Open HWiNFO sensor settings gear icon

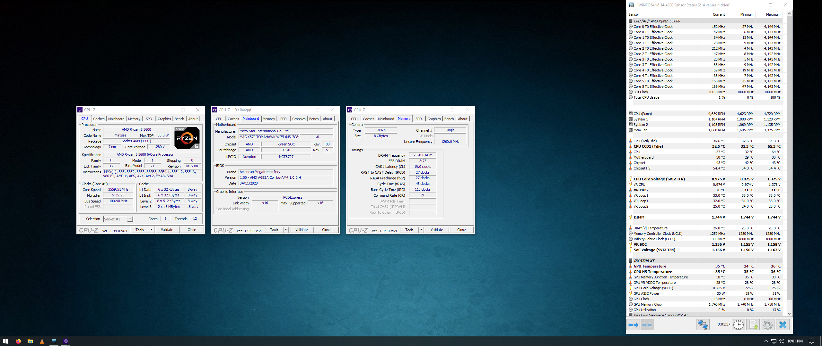coord(768,325)
